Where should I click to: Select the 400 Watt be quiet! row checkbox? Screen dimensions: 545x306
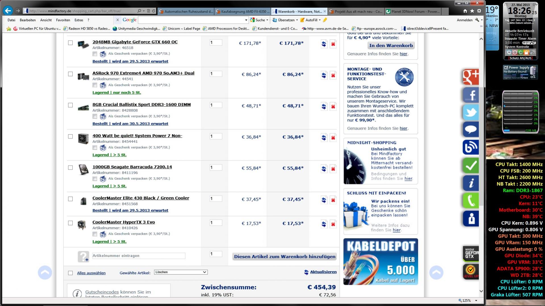click(70, 136)
